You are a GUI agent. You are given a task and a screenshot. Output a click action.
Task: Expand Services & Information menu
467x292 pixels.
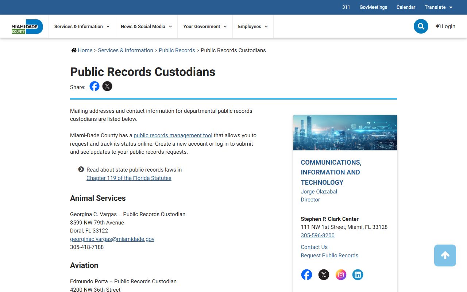82,27
